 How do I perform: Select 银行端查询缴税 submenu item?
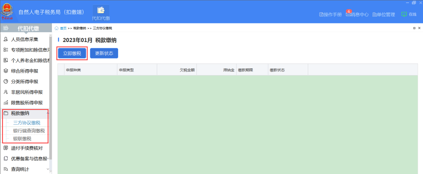pyautogui.click(x=29, y=131)
